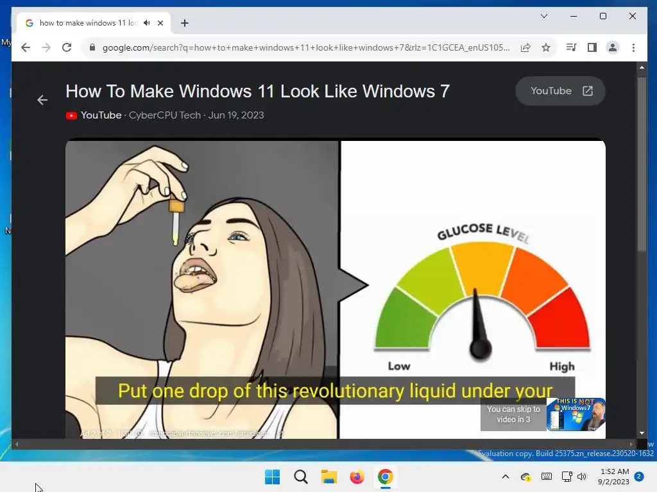Click the video title heading text

click(257, 91)
